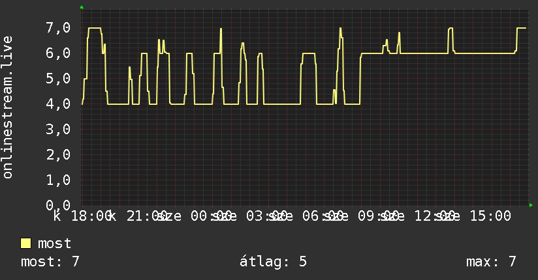Click the 'most: 7' current value text
Image resolution: width=538 pixels, height=280 pixels.
pos(50,262)
